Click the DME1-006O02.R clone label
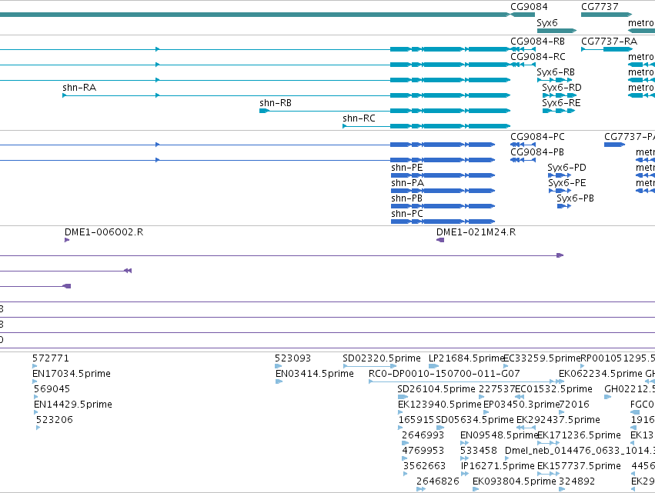This screenshot has height=493, width=655. coord(104,232)
